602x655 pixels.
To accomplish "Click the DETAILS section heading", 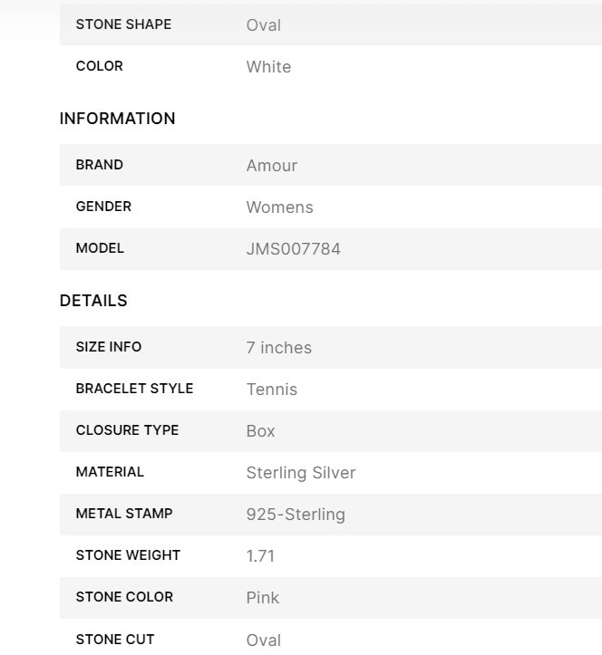I will [93, 301].
